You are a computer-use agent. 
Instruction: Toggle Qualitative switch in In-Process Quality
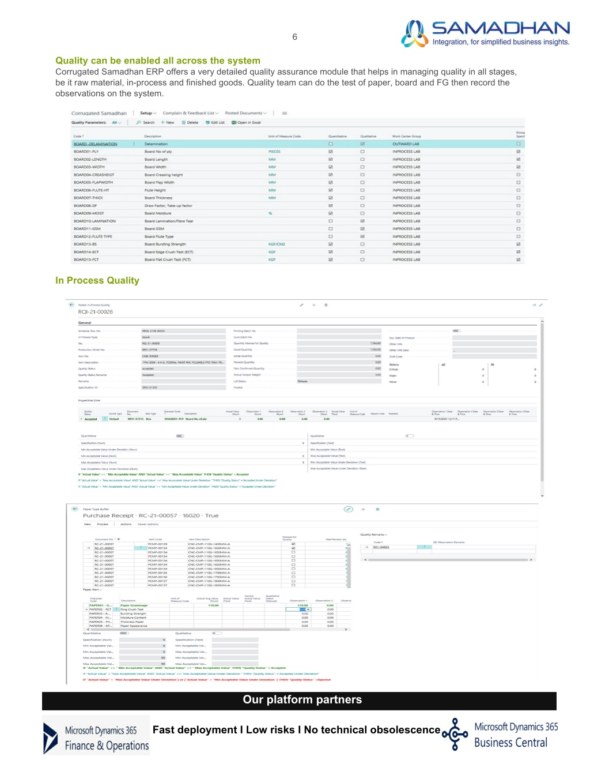410,436
